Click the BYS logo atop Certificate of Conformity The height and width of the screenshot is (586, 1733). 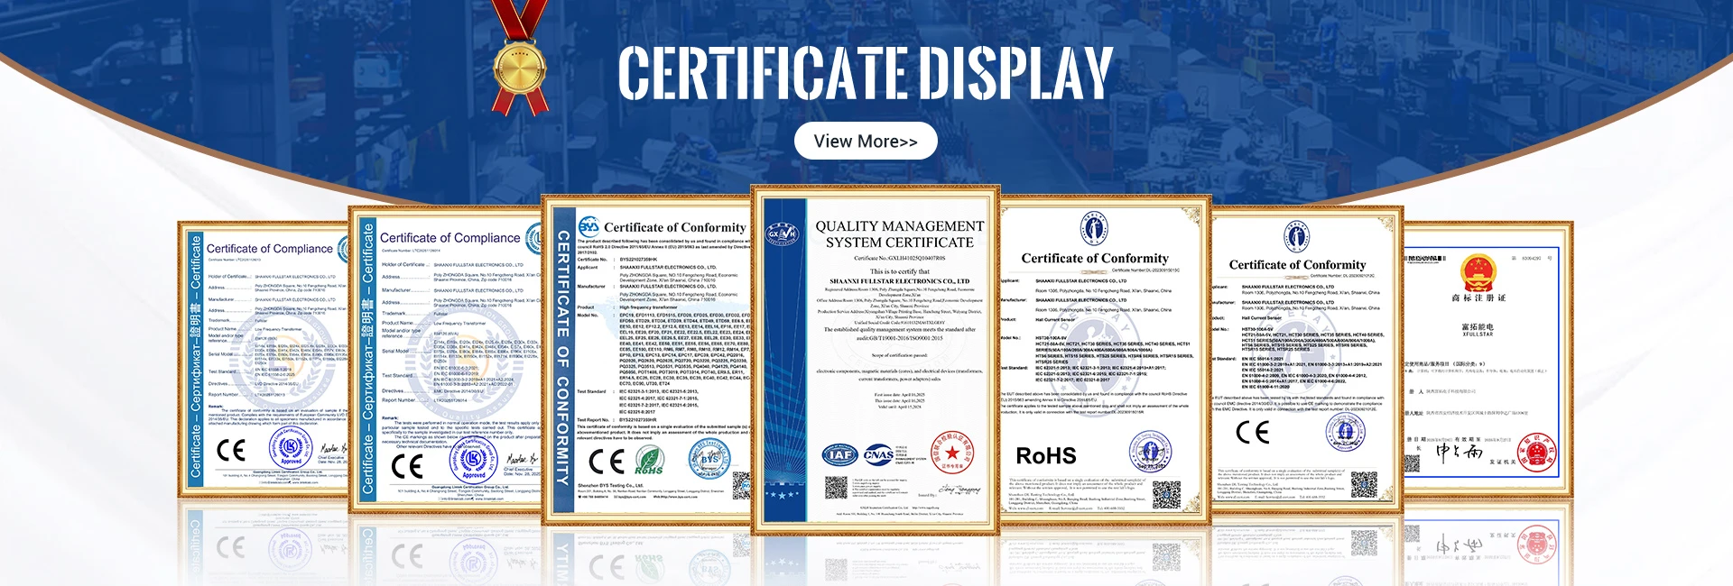[x=588, y=226]
